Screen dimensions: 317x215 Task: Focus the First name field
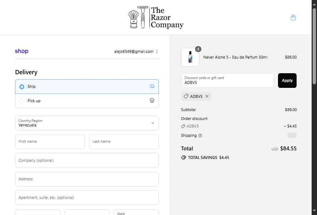50,141
